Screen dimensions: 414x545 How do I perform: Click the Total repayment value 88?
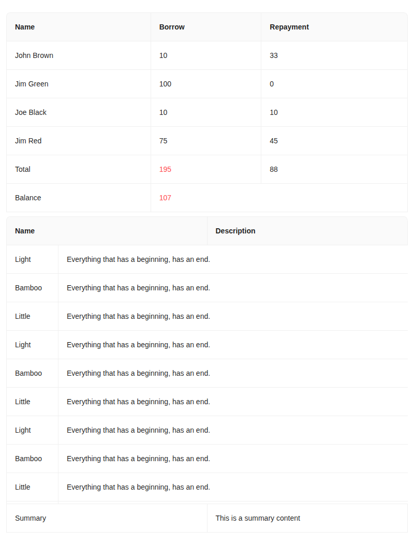pyautogui.click(x=273, y=169)
